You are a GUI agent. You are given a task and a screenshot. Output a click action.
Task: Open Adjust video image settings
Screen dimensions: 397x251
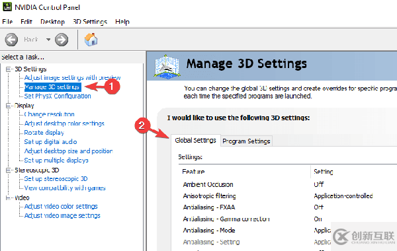pos(62,215)
